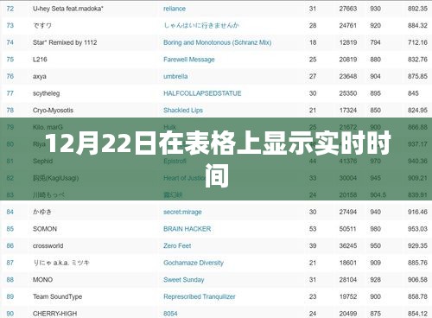Open the secret:mirage song link
Image resolution: width=432 pixels, height=318 pixels.
pyautogui.click(x=182, y=212)
